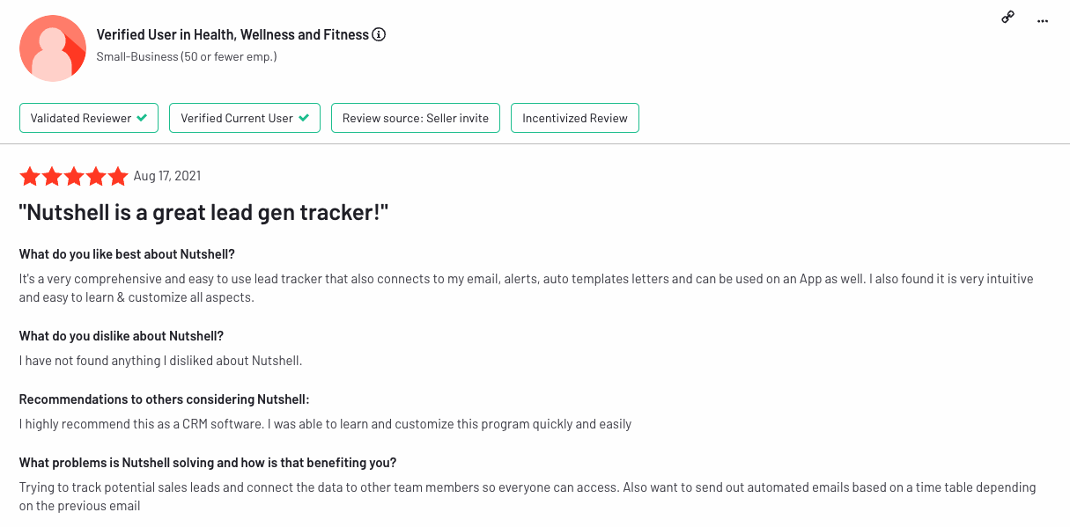The width and height of the screenshot is (1070, 527).
Task: Click the Verified Current User badge
Action: 245,118
